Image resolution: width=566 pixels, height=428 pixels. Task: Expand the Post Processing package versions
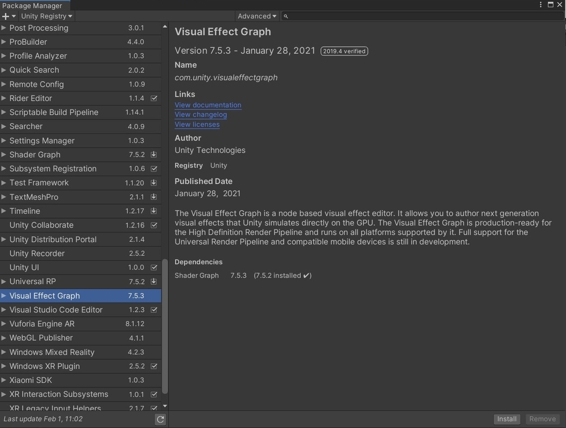[4, 28]
